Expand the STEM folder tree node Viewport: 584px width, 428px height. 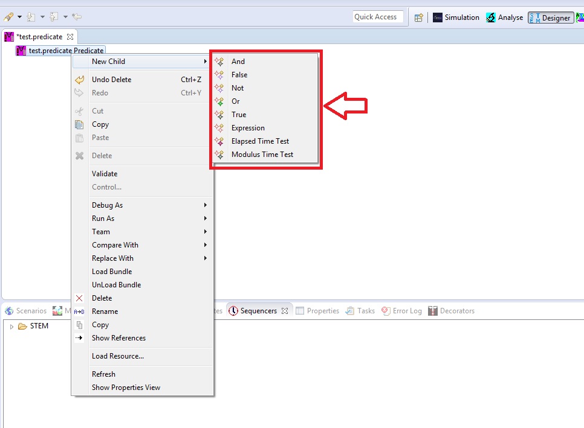pos(11,327)
